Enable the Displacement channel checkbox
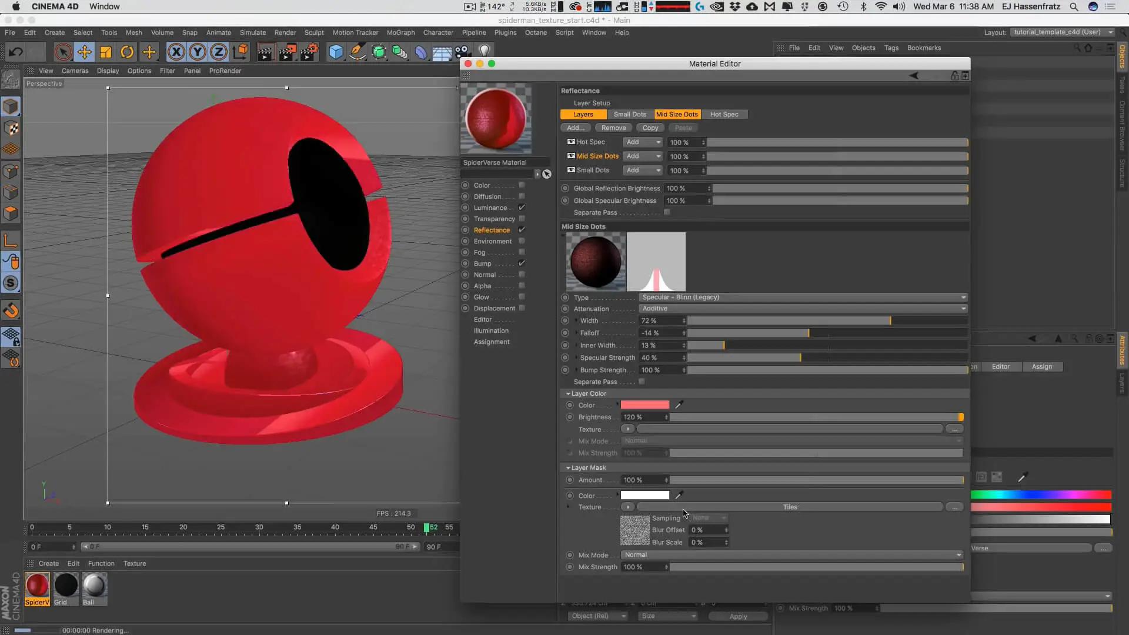The width and height of the screenshot is (1129, 635). (x=522, y=308)
